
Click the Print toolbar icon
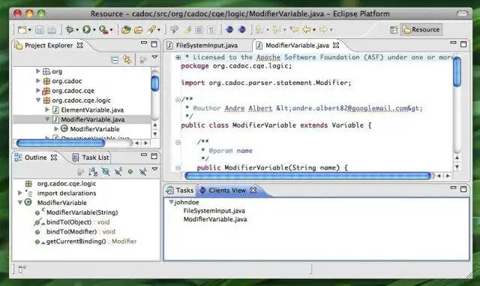pos(52,30)
